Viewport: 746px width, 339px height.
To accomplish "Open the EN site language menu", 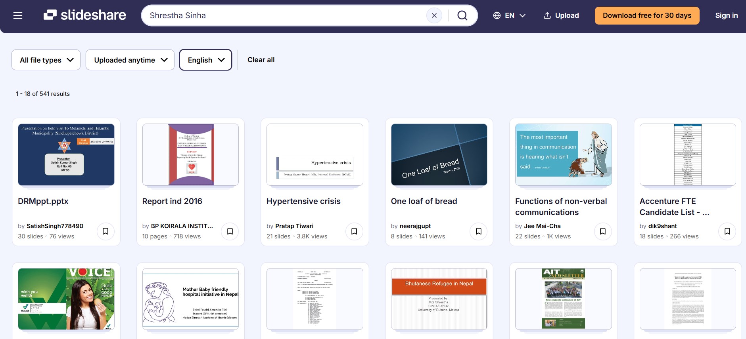I will [509, 15].
